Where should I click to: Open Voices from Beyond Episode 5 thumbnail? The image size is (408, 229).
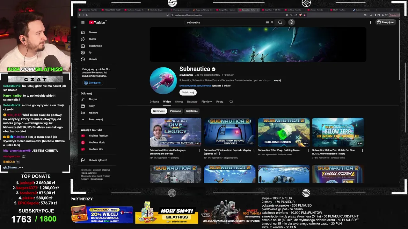(x=229, y=132)
